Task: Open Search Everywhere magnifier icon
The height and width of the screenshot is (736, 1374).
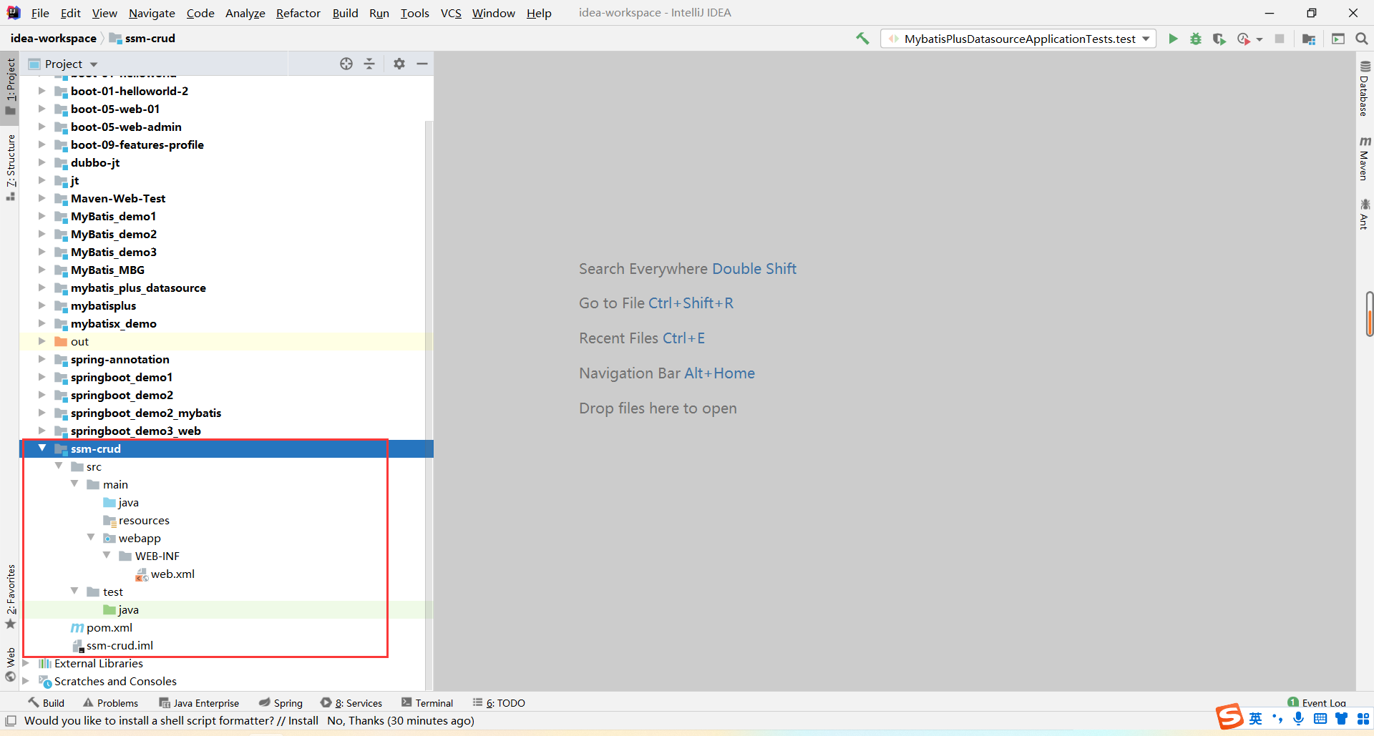Action: pos(1361,39)
